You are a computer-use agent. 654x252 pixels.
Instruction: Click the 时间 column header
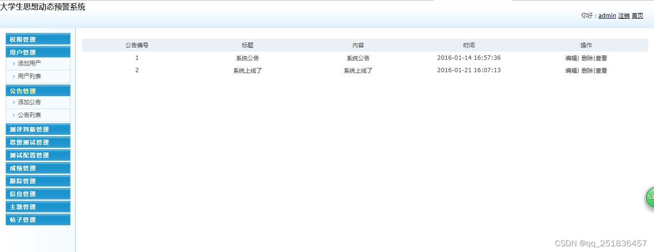(x=469, y=45)
